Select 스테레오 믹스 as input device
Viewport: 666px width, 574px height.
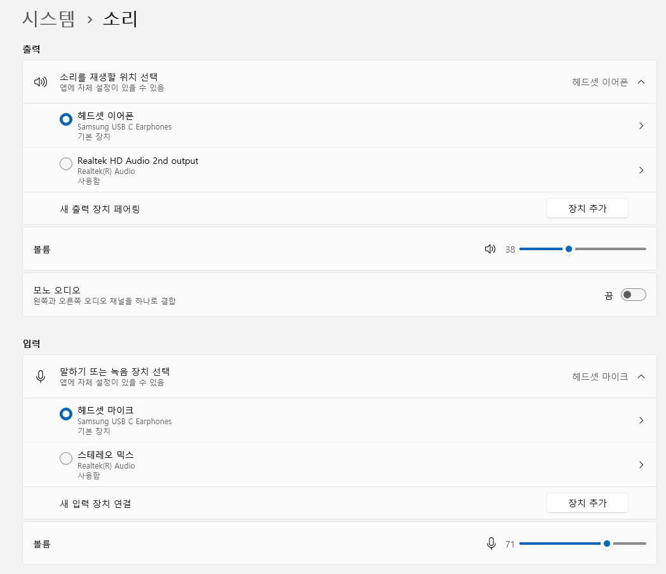pyautogui.click(x=65, y=458)
